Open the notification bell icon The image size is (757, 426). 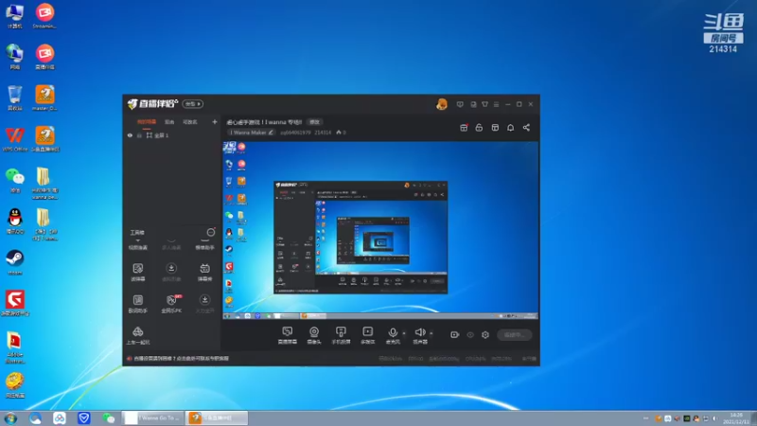click(x=510, y=128)
